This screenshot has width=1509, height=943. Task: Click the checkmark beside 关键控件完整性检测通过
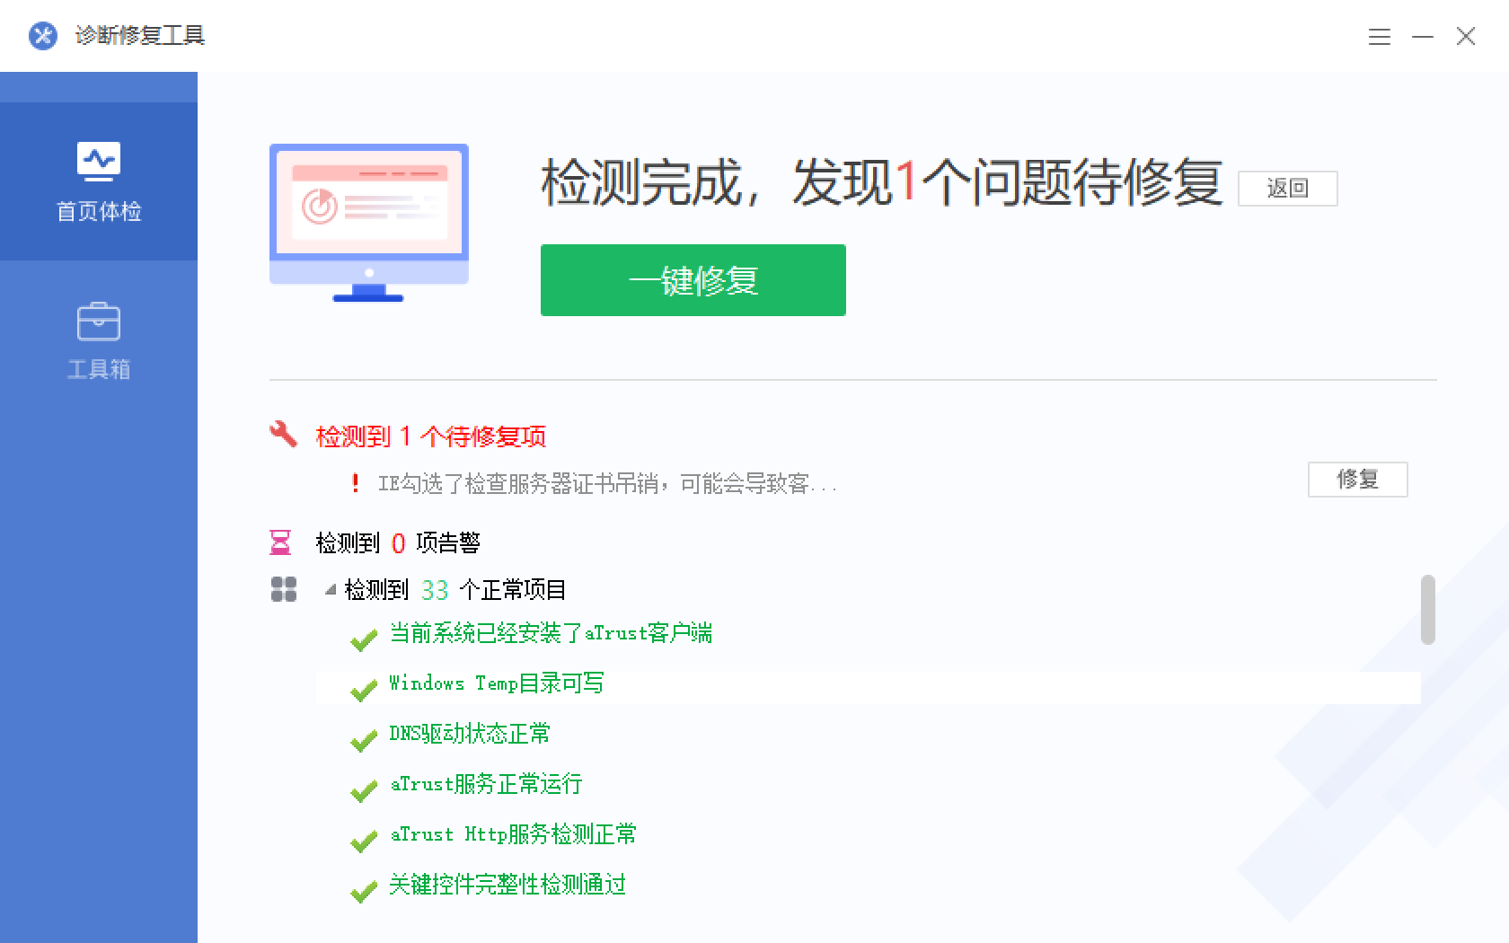pyautogui.click(x=364, y=892)
